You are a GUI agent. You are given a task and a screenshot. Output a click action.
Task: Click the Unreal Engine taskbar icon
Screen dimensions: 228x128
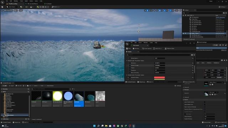tap(134, 126)
